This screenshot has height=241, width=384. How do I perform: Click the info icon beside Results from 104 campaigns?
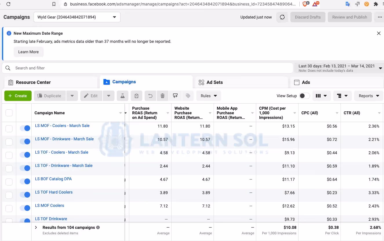98,227
